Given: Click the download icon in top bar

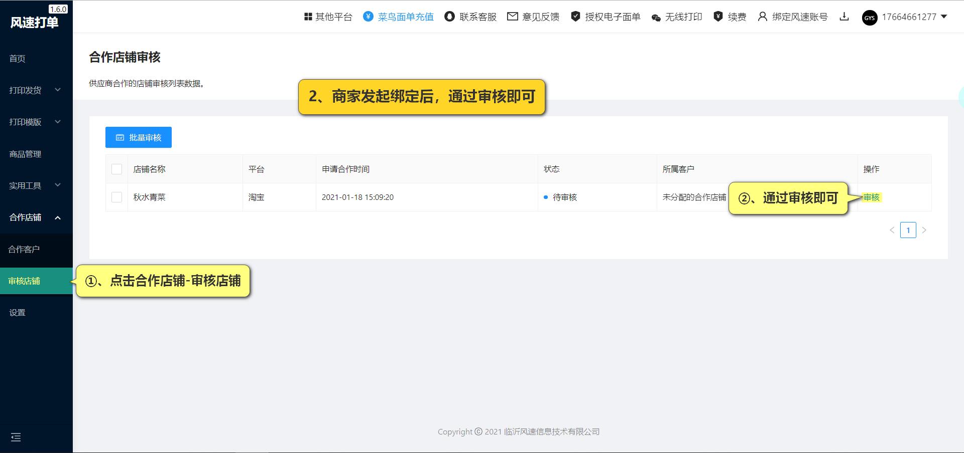Looking at the screenshot, I should coord(845,17).
